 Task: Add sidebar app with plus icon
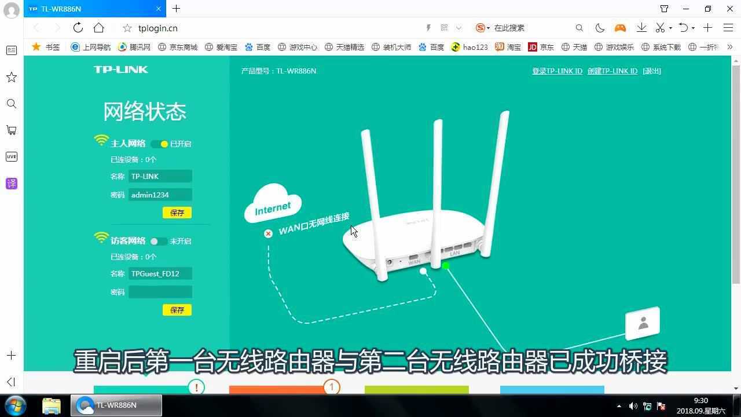point(12,355)
